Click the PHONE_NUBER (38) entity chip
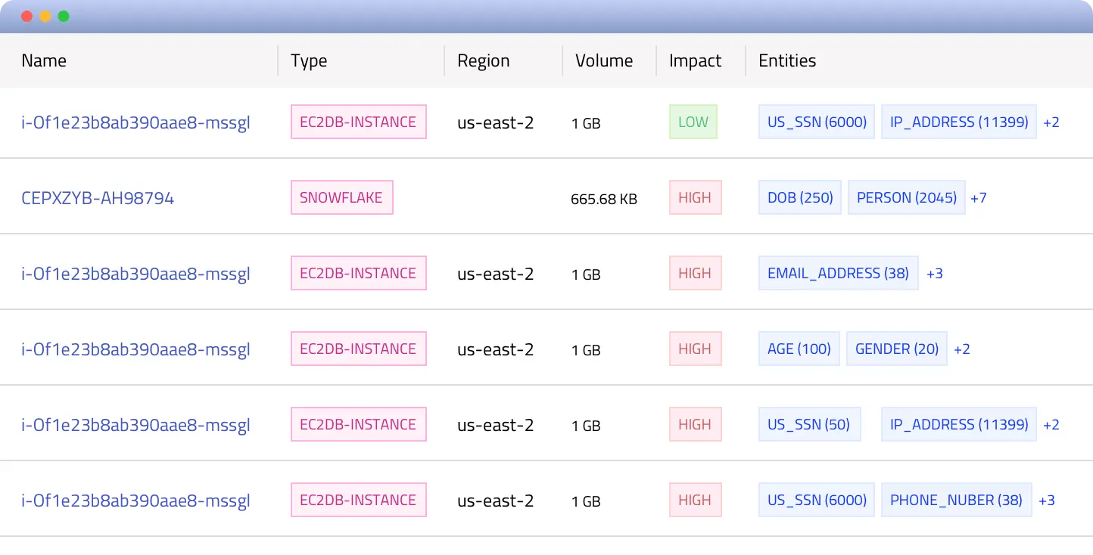Viewport: 1093px width, 555px height. tap(956, 500)
